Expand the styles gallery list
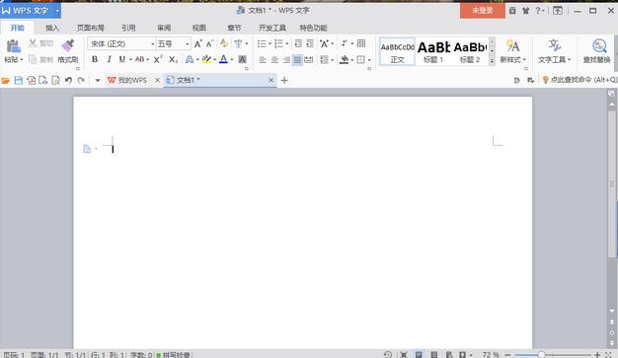Image resolution: width=618 pixels, height=358 pixels. click(492, 61)
